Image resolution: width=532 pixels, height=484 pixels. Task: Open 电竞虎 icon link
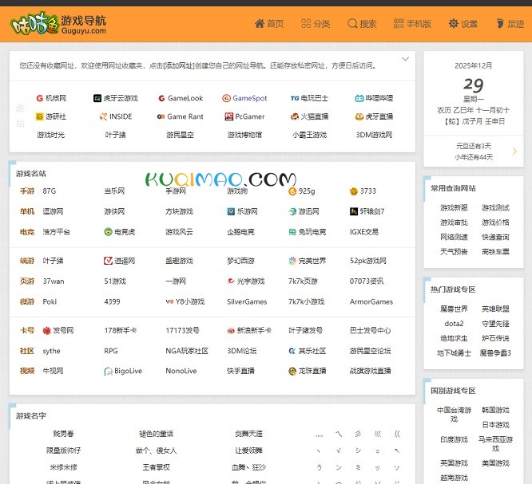click(120, 232)
